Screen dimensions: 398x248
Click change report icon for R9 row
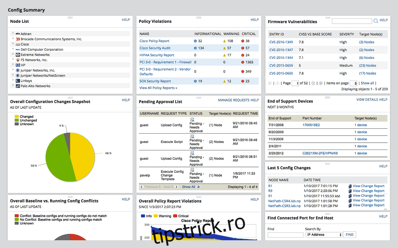point(350,191)
